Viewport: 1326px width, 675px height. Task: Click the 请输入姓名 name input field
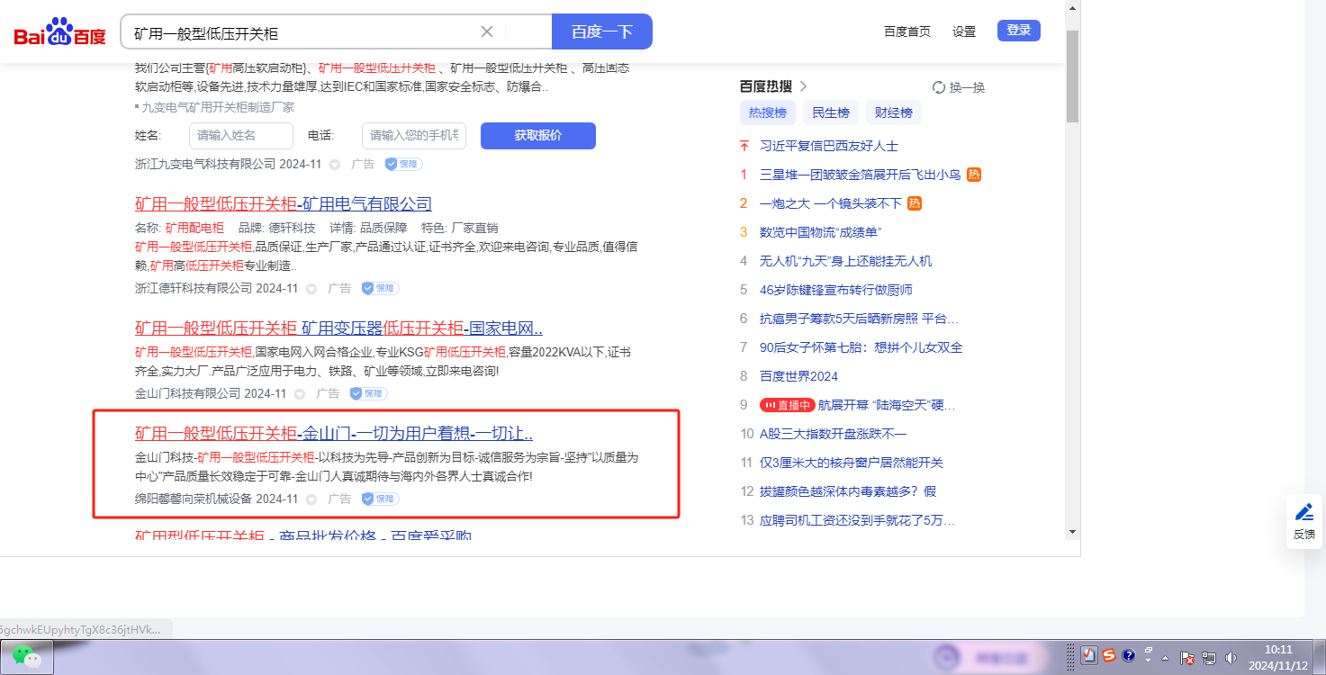pos(240,136)
